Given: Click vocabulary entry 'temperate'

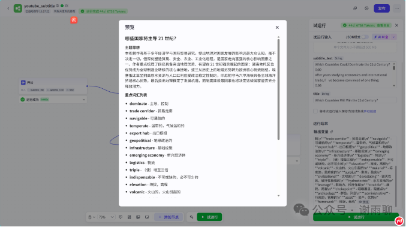Looking at the screenshot, I should (157, 126).
